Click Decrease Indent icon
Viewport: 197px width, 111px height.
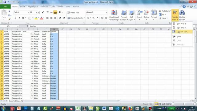coord(60,18)
